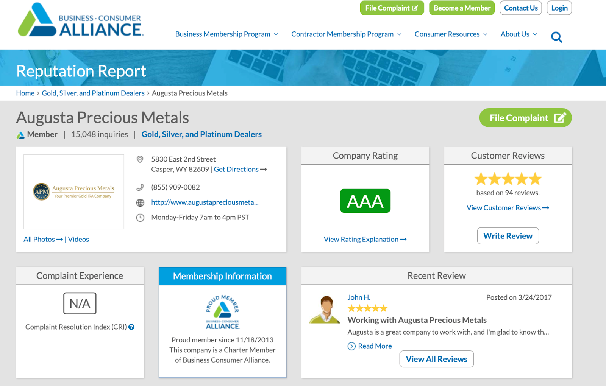Click View Customer Reviews link
This screenshot has width=606, height=386.
click(508, 208)
